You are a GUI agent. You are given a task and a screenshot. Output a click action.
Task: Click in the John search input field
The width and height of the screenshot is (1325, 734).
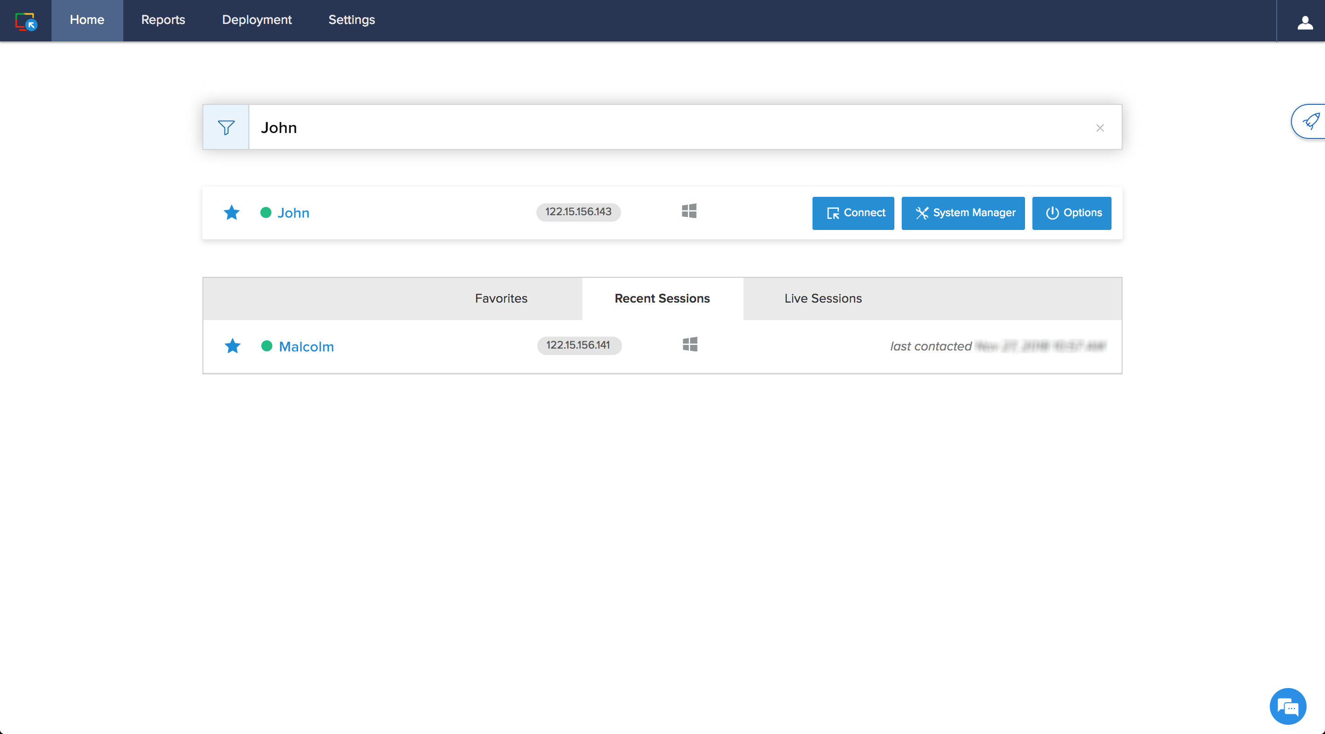[668, 127]
